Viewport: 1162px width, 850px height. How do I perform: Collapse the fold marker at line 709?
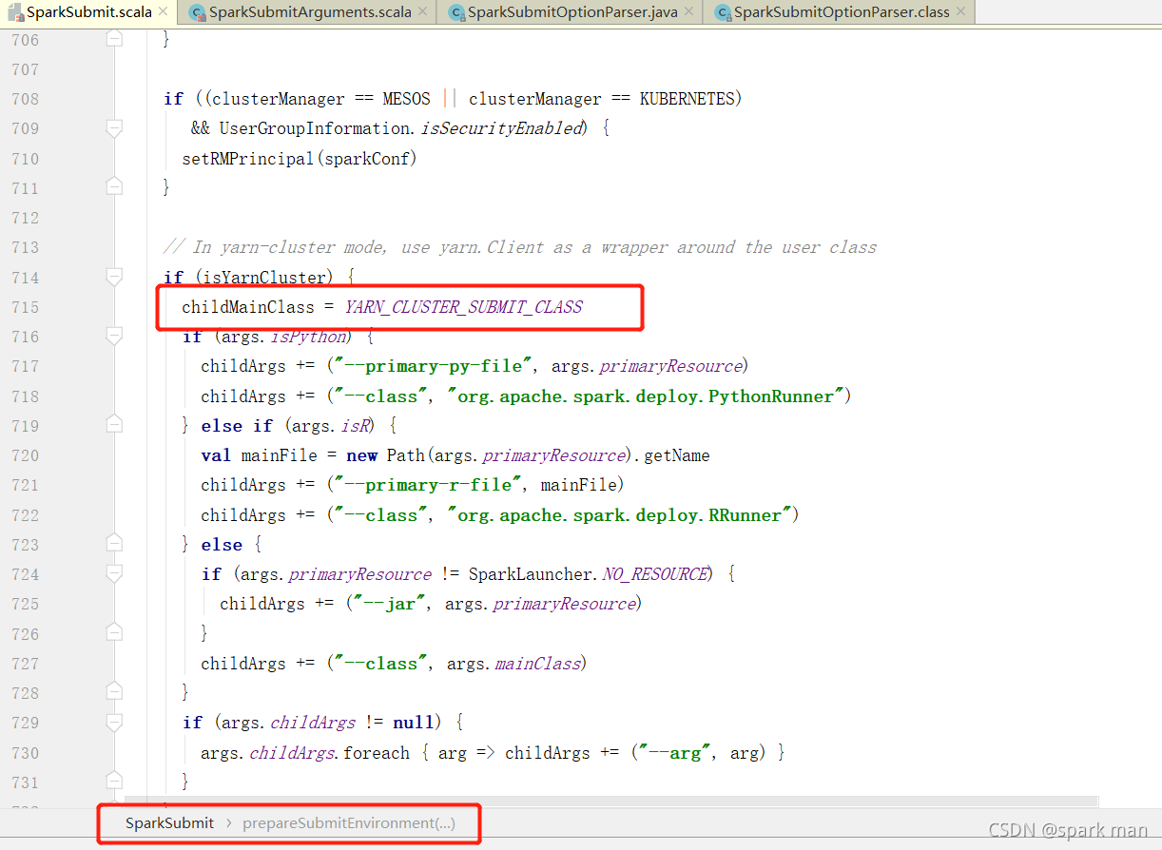point(114,128)
